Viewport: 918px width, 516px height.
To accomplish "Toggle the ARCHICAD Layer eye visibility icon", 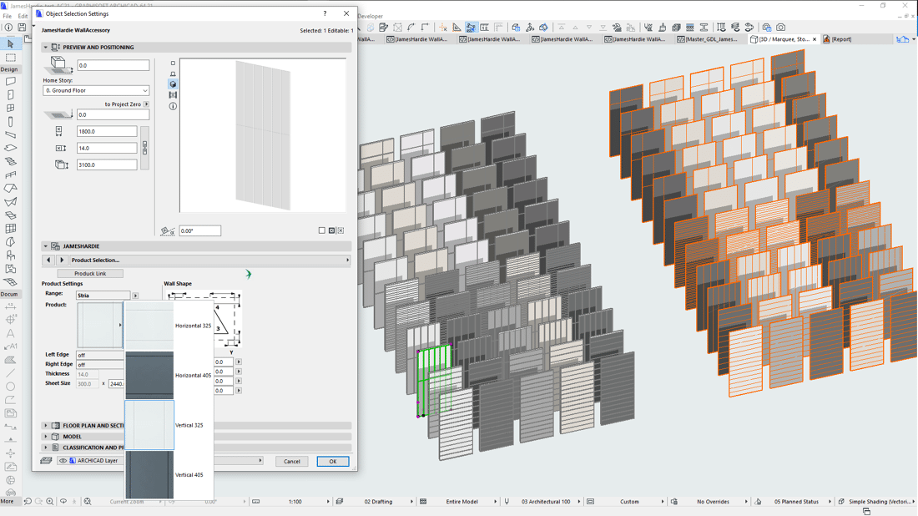I will 63,461.
